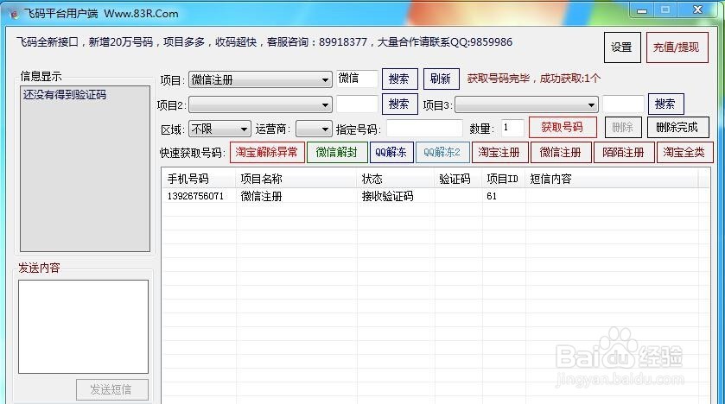Expand the 项目3 dropdown

point(526,104)
